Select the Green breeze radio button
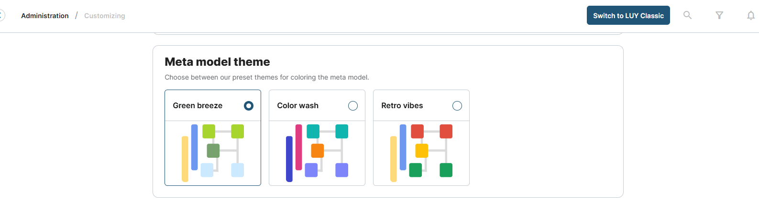759x203 pixels. pos(249,106)
